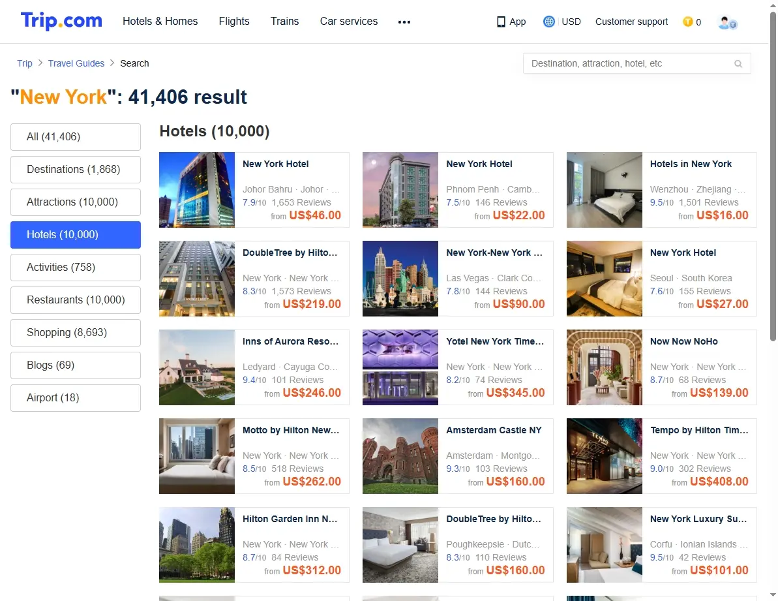The width and height of the screenshot is (778, 601).
Task: Click the search magnifier icon
Action: (x=738, y=63)
